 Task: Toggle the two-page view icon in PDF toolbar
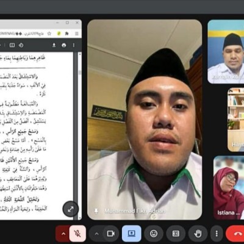click(x=12, y=45)
